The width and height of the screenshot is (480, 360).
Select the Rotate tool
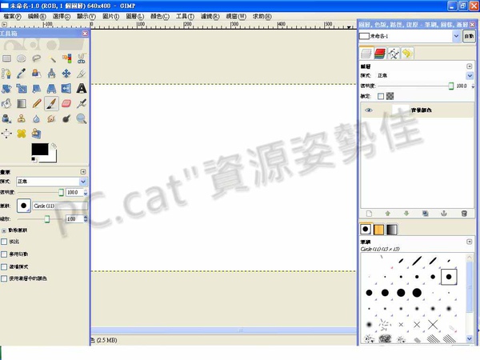6,89
